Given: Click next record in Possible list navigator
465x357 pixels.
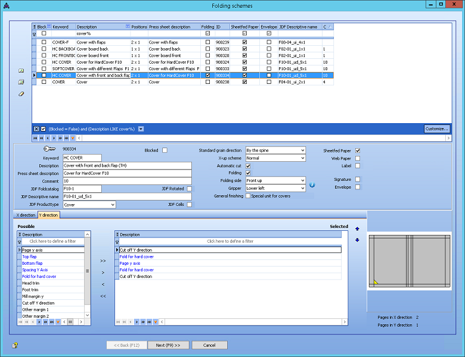Looking at the screenshot, I should point(39,322).
